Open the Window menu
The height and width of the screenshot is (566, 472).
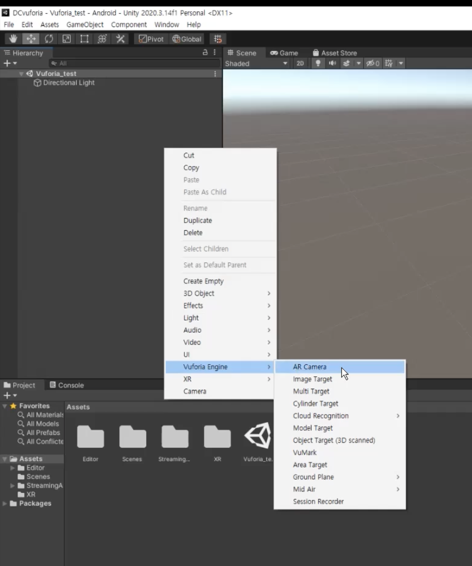[166, 25]
